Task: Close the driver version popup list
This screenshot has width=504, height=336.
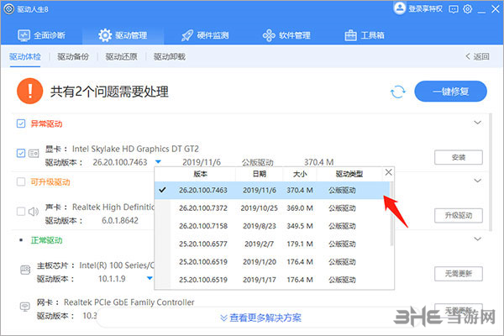Action: (x=388, y=172)
